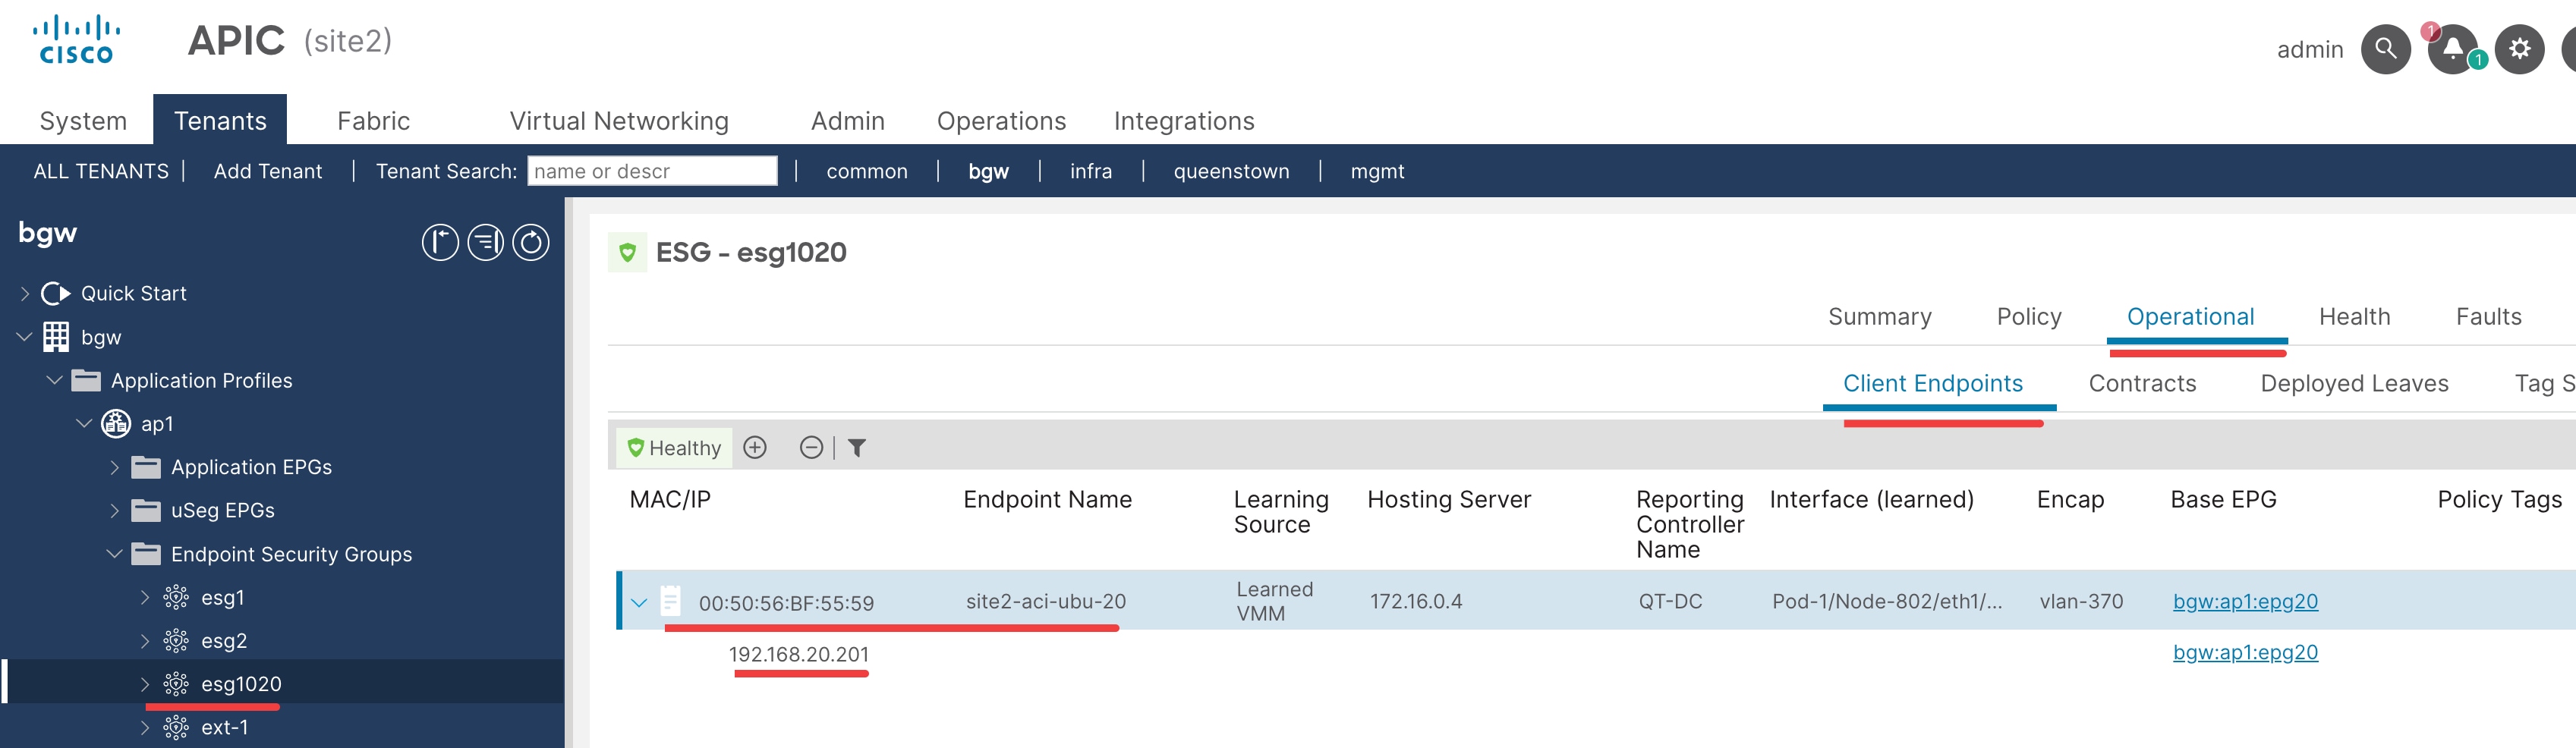Screen dimensions: 2576x748
Task: Expand the uSeg EPGs node
Action: tap(114, 510)
